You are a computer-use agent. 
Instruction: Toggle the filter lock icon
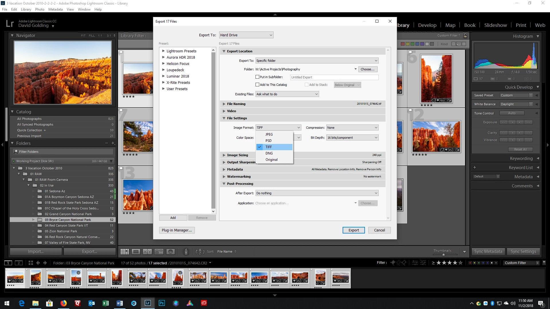coord(465,35)
